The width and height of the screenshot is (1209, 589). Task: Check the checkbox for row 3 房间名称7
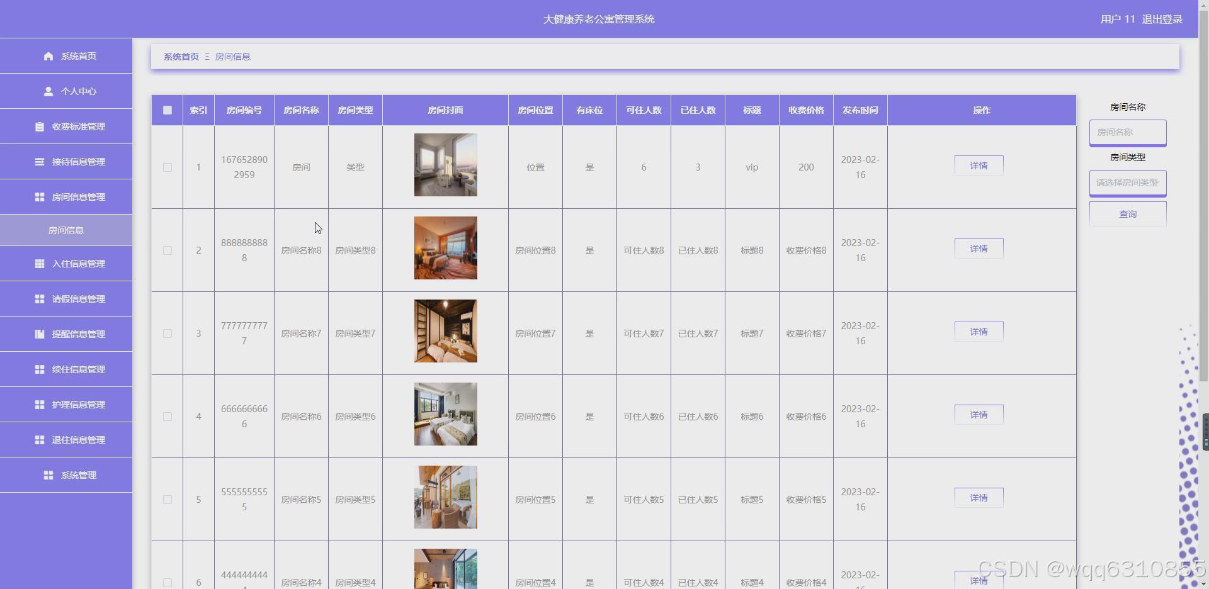click(x=167, y=334)
